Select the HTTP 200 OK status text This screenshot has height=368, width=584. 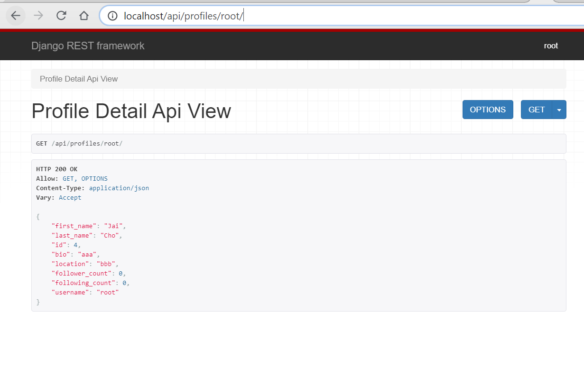56,169
